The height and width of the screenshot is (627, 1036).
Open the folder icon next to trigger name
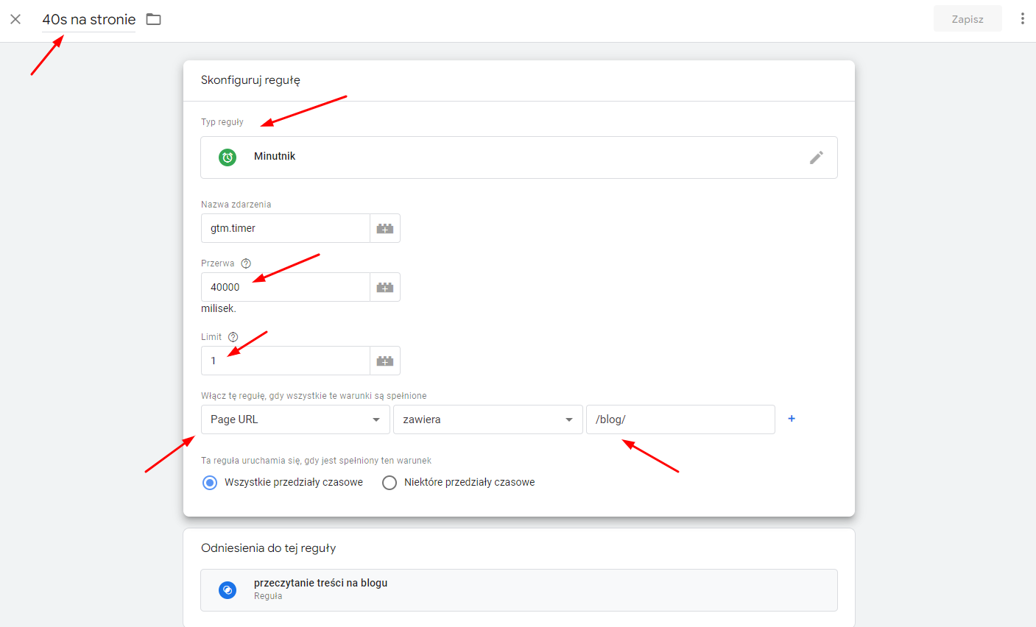tap(153, 19)
